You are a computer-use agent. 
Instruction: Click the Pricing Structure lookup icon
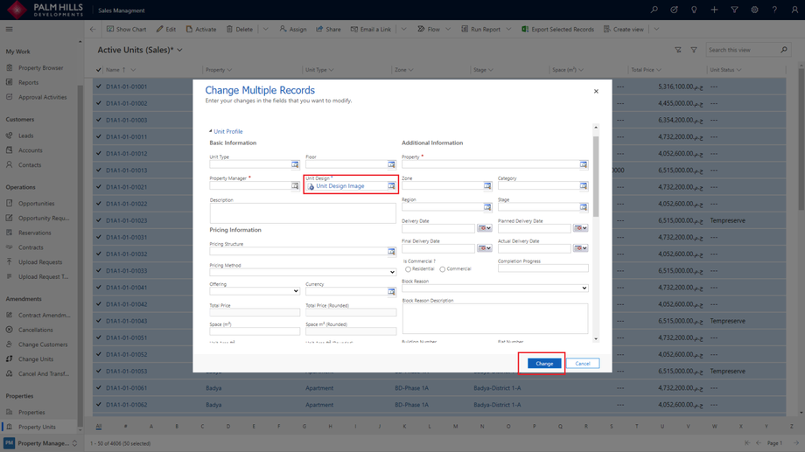pyautogui.click(x=391, y=252)
